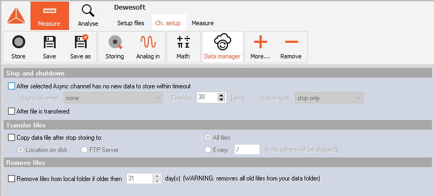Click the Stop and shutdown section header

[218, 73]
